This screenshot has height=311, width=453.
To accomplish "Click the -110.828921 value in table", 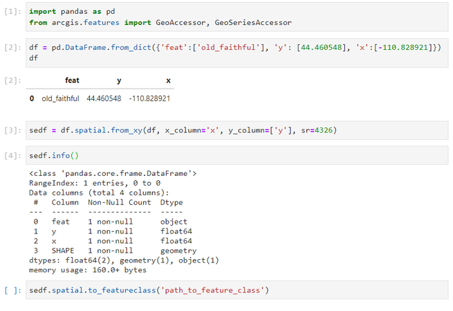I will tap(149, 99).
